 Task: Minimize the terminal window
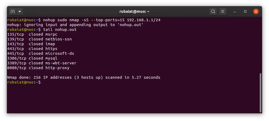[235, 11]
